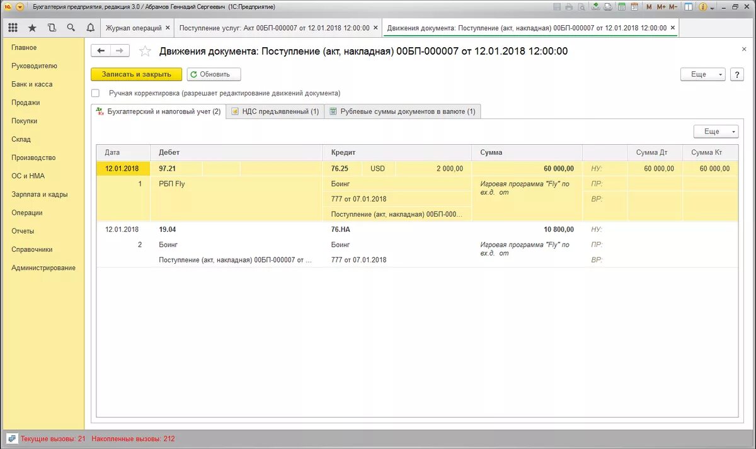Click the M memory button
The image size is (756, 449).
tap(650, 7)
